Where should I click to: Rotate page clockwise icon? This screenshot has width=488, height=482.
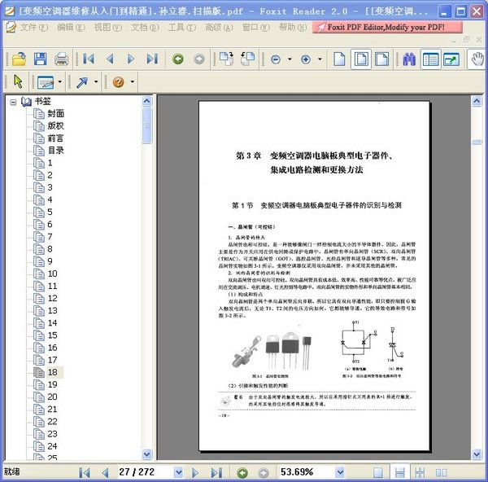(x=227, y=59)
